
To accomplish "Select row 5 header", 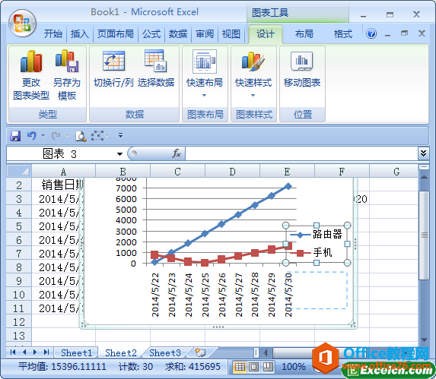I will tap(19, 226).
